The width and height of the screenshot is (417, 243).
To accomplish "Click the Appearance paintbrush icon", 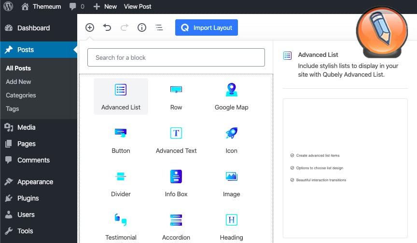I will (9, 182).
